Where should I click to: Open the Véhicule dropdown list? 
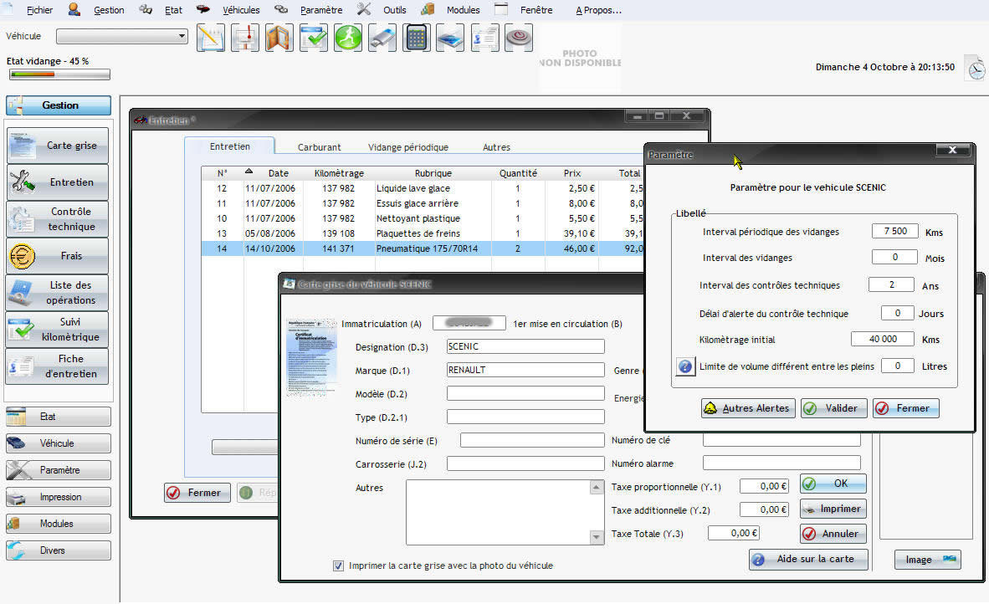pyautogui.click(x=182, y=37)
